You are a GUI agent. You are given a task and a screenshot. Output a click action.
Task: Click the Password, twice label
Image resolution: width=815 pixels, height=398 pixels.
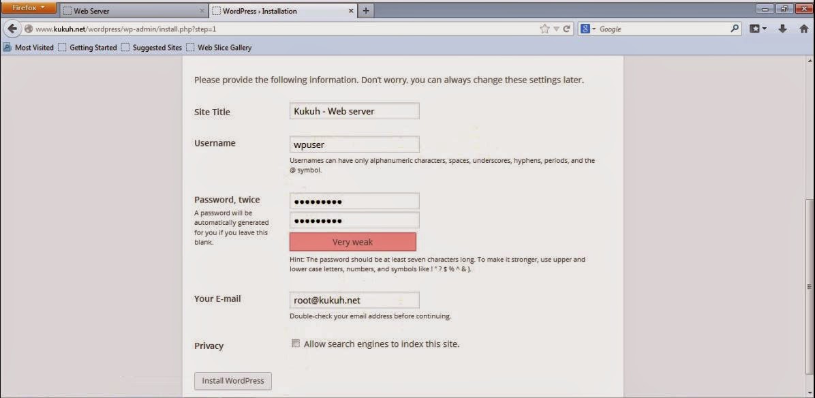pos(227,200)
